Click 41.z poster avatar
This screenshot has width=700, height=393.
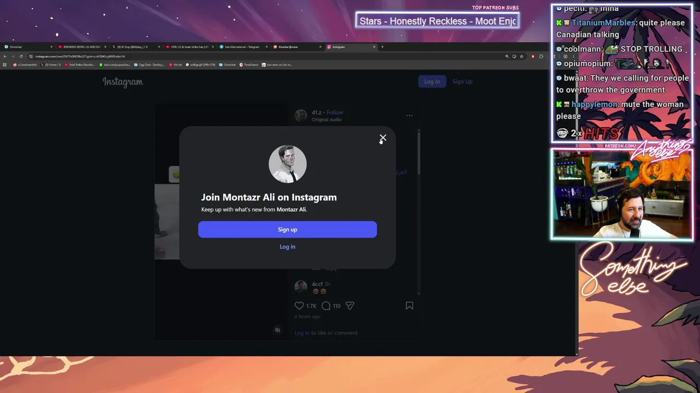coord(301,115)
